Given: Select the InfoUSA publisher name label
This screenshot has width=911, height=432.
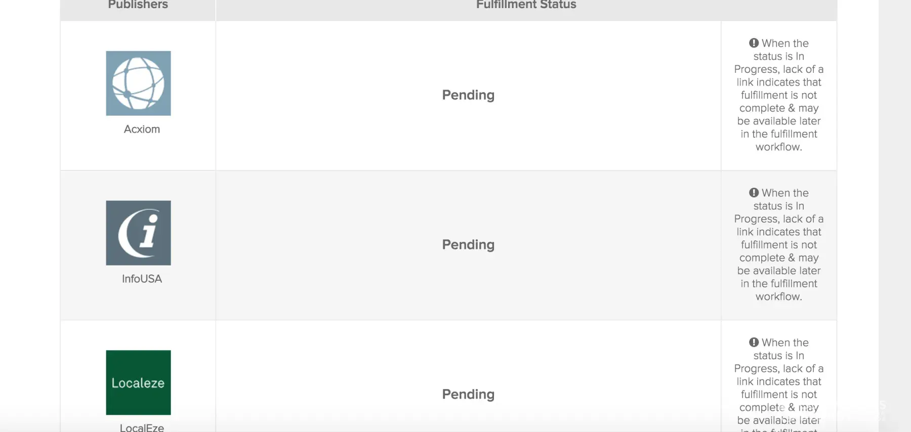Looking at the screenshot, I should 142,279.
